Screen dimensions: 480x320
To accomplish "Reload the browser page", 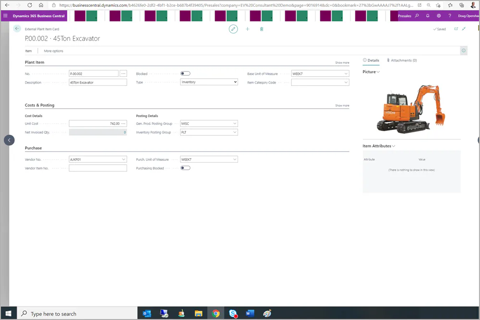I will [30, 5].
